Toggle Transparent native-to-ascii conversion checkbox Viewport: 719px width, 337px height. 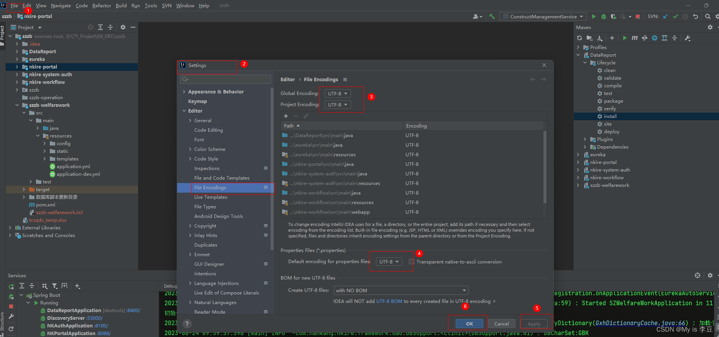pos(412,262)
